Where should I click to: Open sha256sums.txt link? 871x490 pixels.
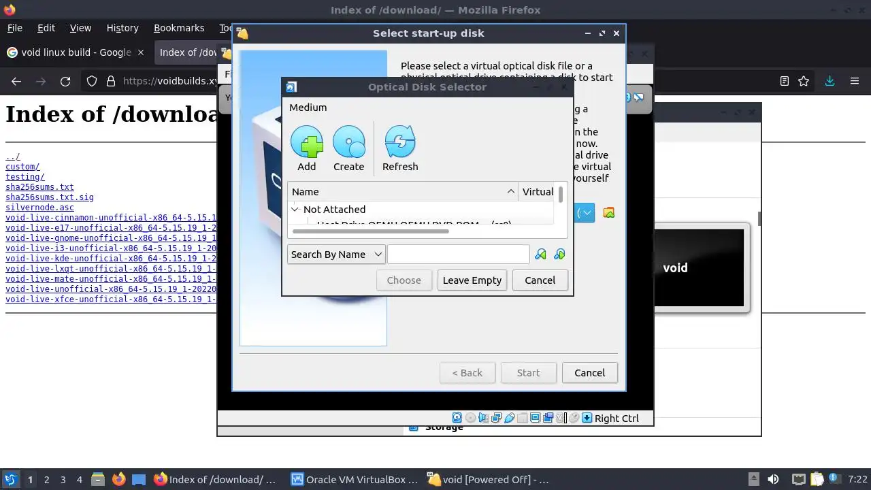pyautogui.click(x=39, y=187)
